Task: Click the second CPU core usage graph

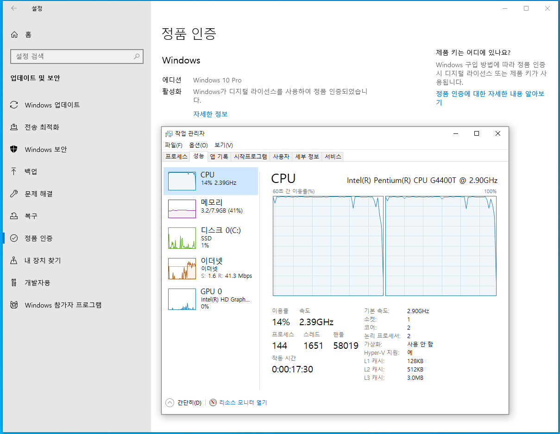Action: 441,245
